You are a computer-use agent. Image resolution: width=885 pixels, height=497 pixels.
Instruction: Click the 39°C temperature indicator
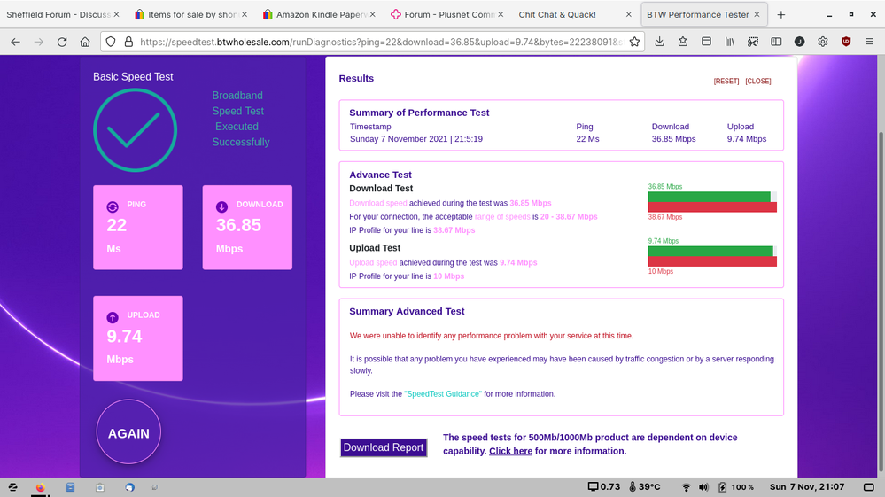644,487
